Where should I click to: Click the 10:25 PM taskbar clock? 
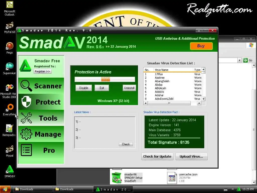[248, 189]
